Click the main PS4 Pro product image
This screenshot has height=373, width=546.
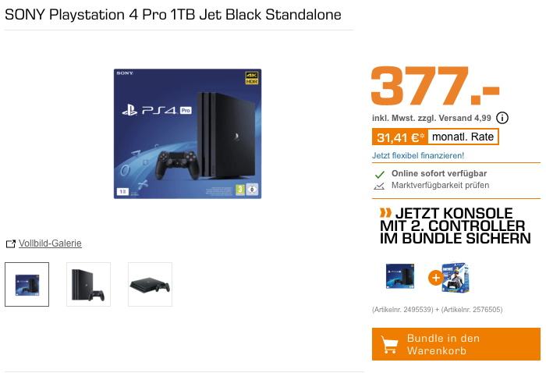pos(187,133)
